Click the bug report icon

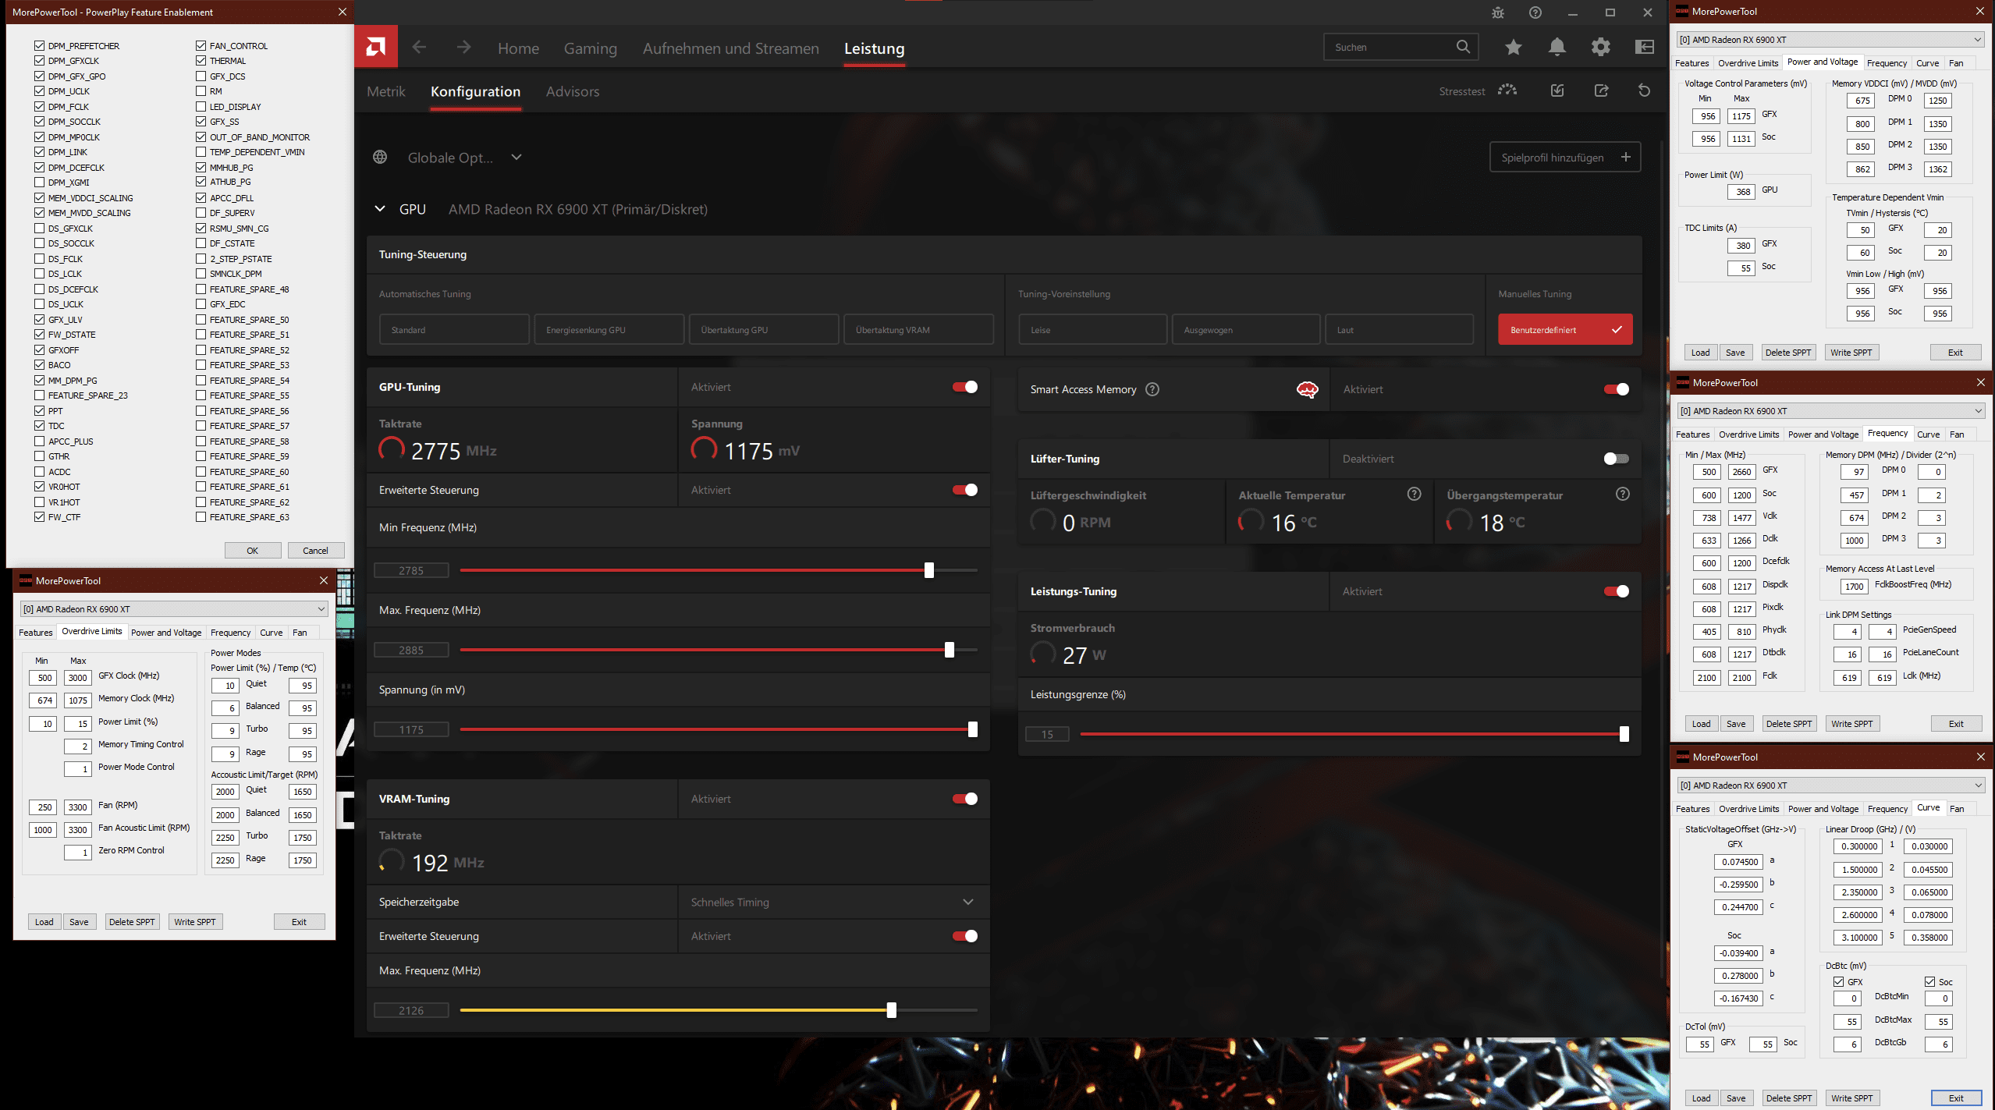click(x=1497, y=12)
